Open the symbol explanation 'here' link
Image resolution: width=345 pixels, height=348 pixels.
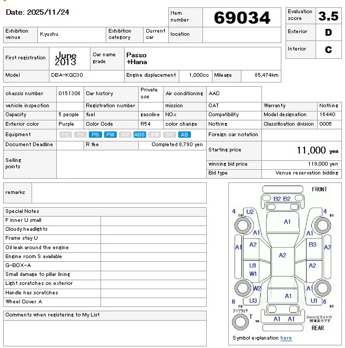[286, 338]
